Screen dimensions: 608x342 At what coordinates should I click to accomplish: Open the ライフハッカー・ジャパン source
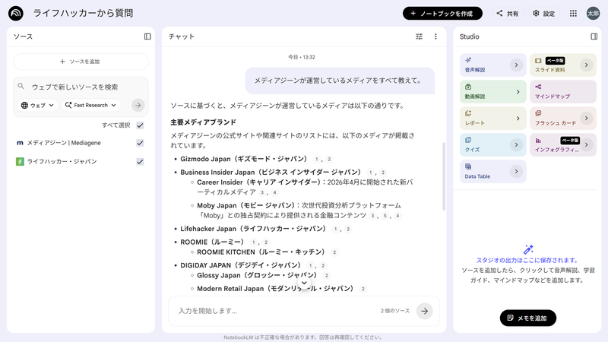click(62, 162)
